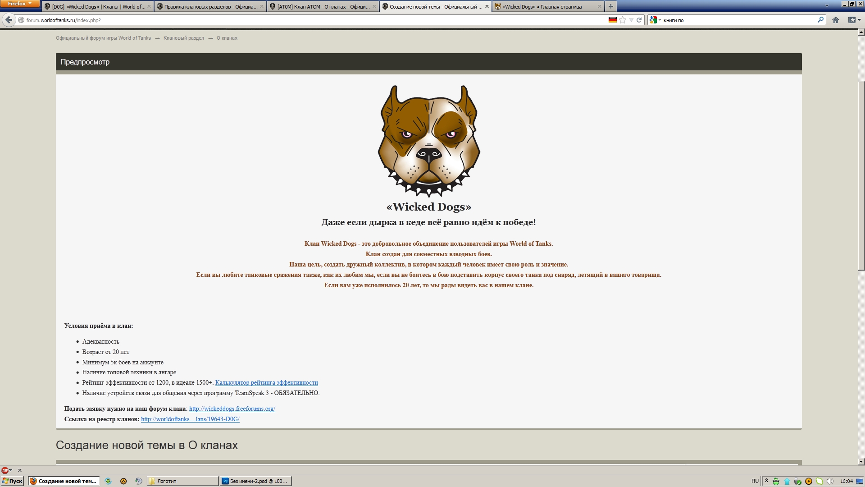The width and height of the screenshot is (865, 487).
Task: Click the heading Создание новой темы в О кланах
Action: tap(147, 445)
